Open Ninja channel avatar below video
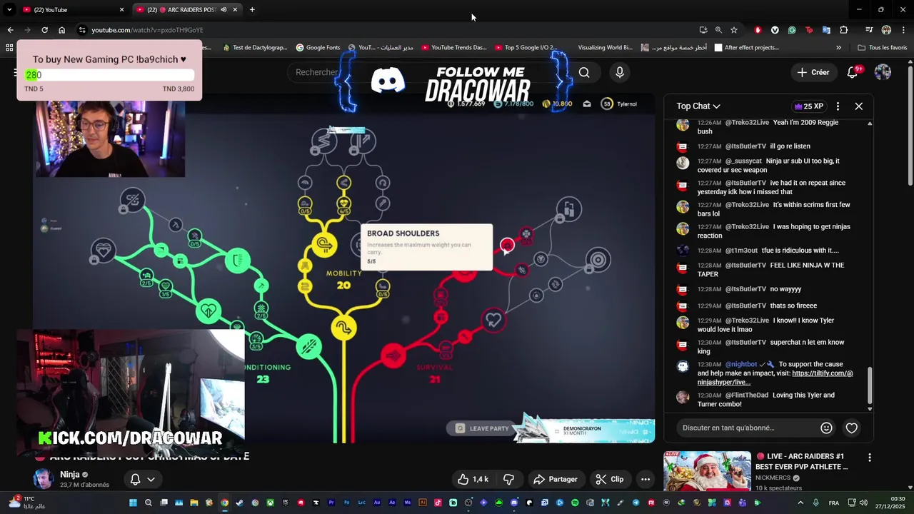914x514 pixels. click(x=43, y=479)
